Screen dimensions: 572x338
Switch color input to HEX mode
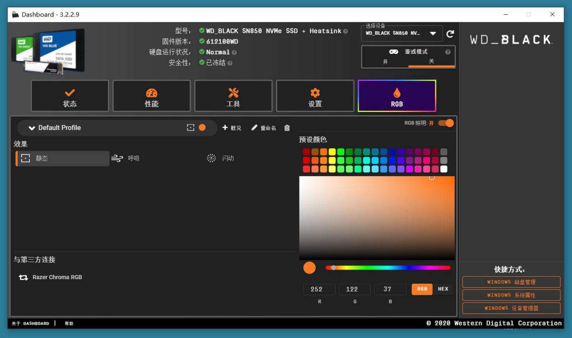coord(443,289)
